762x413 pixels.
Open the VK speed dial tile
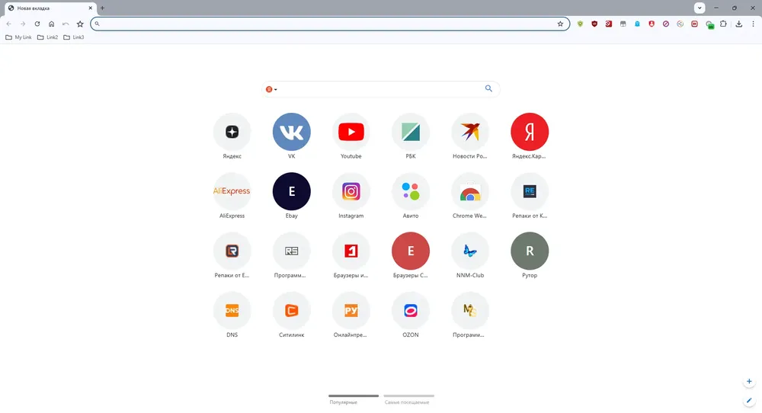tap(292, 132)
